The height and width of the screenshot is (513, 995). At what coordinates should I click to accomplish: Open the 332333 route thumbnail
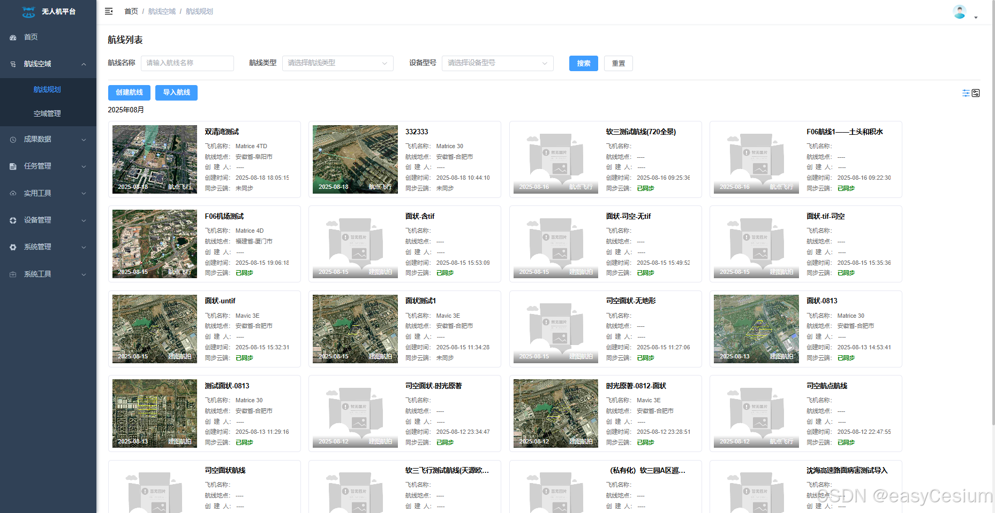[x=355, y=159]
